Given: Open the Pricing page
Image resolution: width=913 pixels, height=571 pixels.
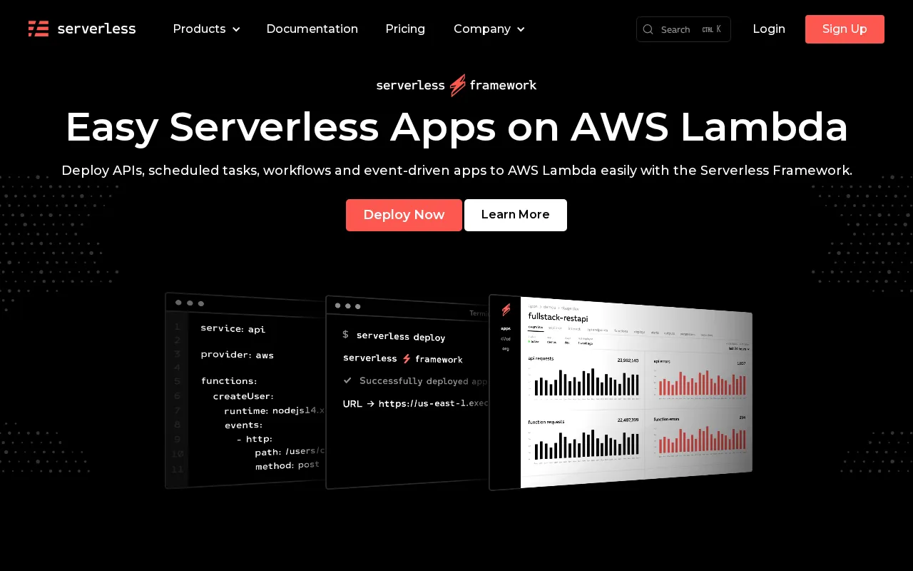Looking at the screenshot, I should point(405,29).
